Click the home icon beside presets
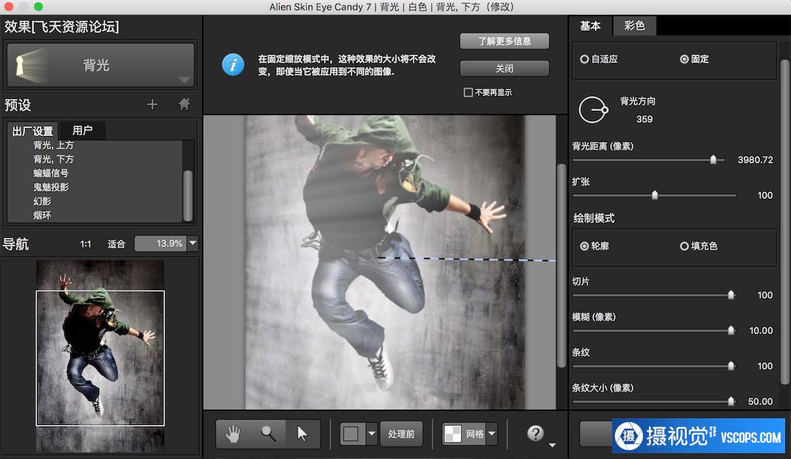The height and width of the screenshot is (459, 791). point(184,104)
